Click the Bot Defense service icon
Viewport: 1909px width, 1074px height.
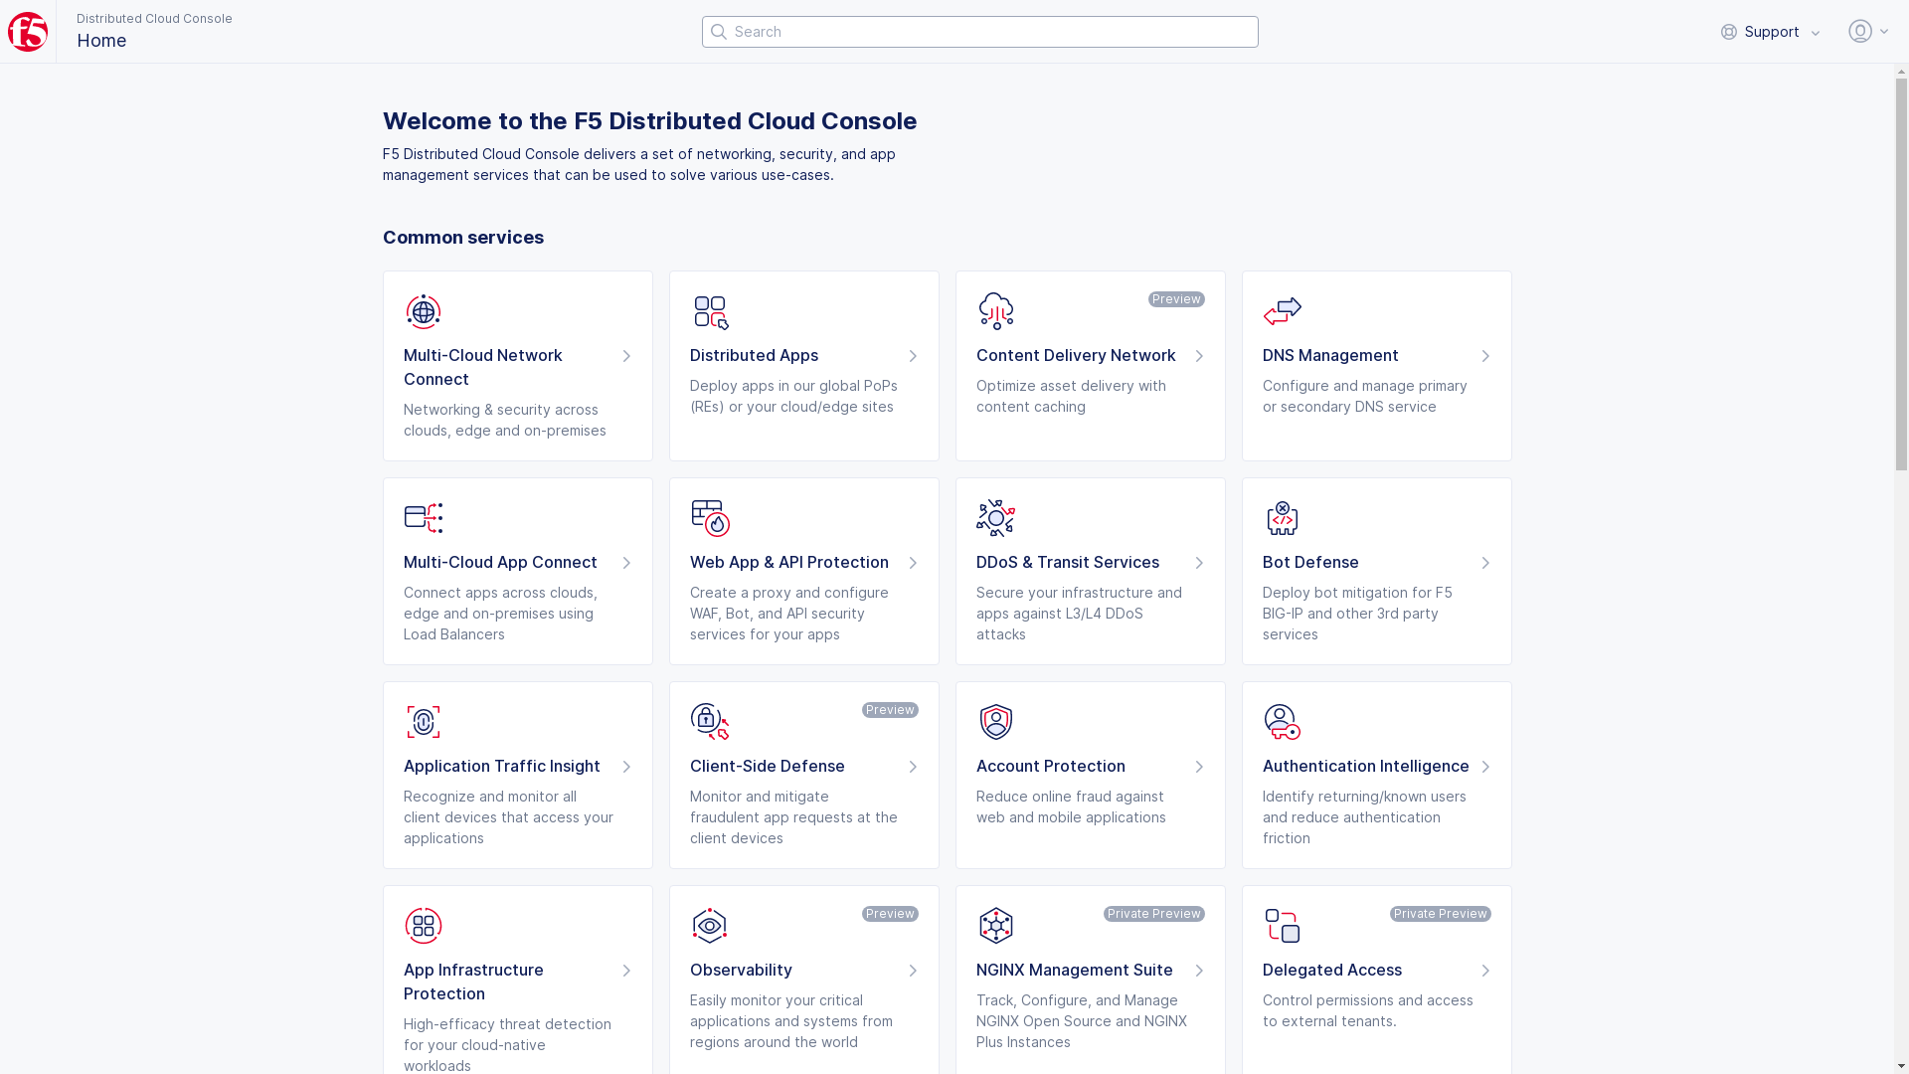[1282, 517]
